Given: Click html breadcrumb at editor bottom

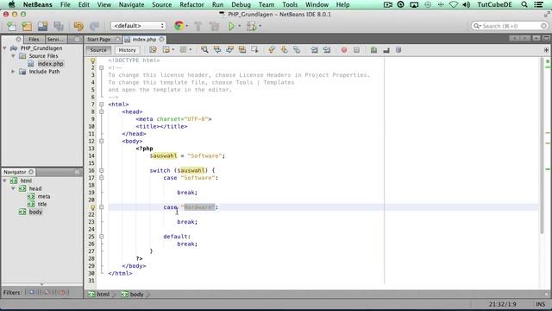Looking at the screenshot, I should tap(99, 294).
